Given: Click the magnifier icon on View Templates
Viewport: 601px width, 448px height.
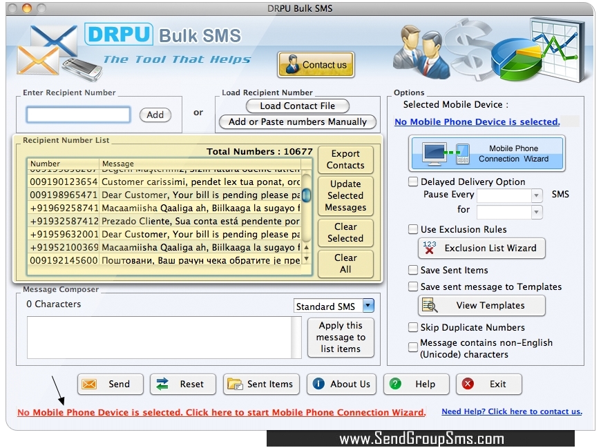Looking at the screenshot, I should [429, 305].
